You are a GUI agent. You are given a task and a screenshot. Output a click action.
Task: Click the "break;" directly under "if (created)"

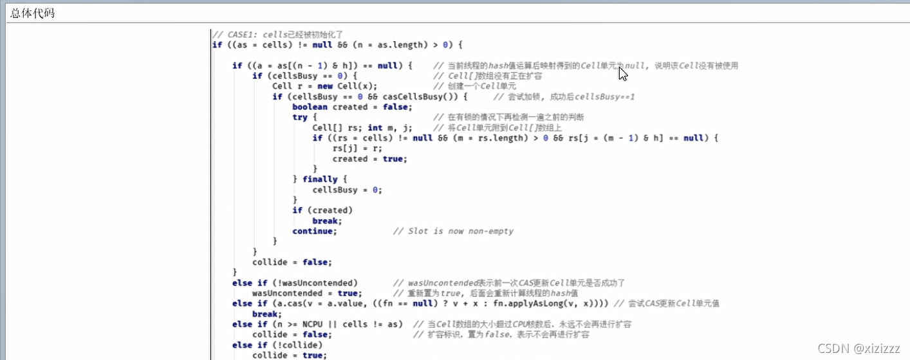pos(327,221)
